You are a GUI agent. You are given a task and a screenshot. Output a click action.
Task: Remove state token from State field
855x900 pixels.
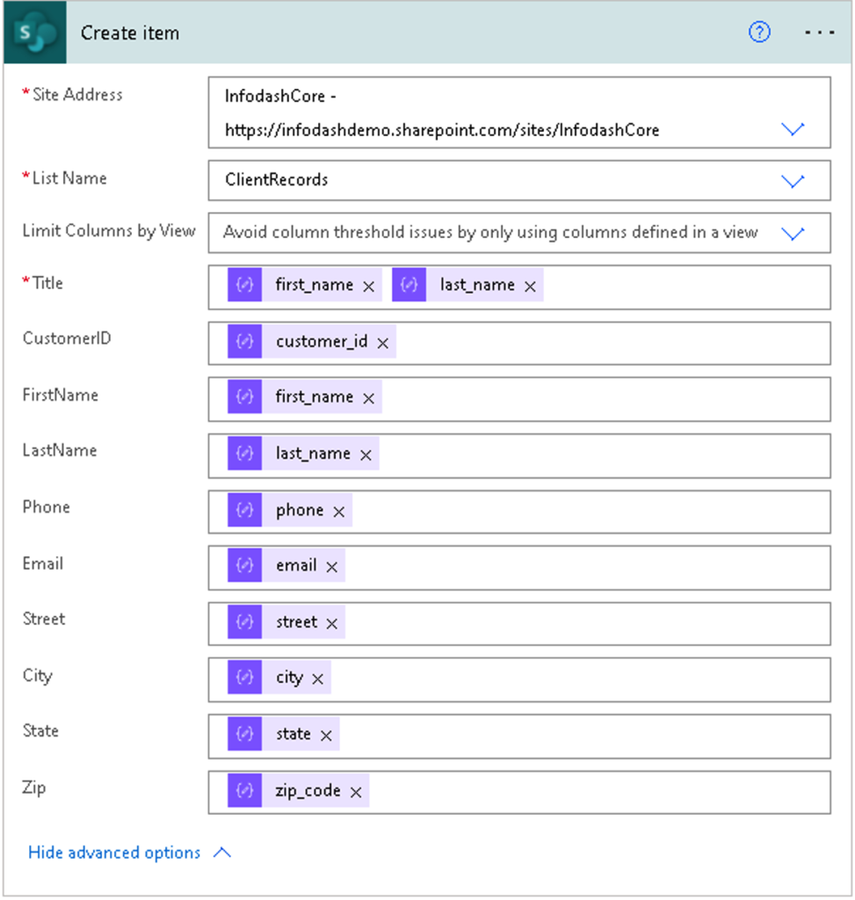click(x=326, y=736)
